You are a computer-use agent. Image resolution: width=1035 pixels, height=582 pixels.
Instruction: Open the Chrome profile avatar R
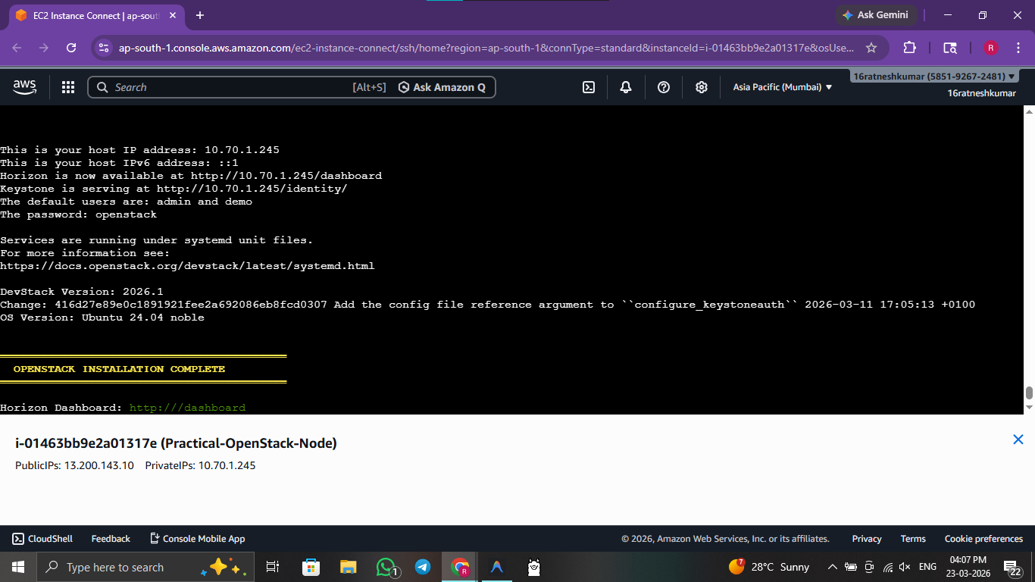990,48
